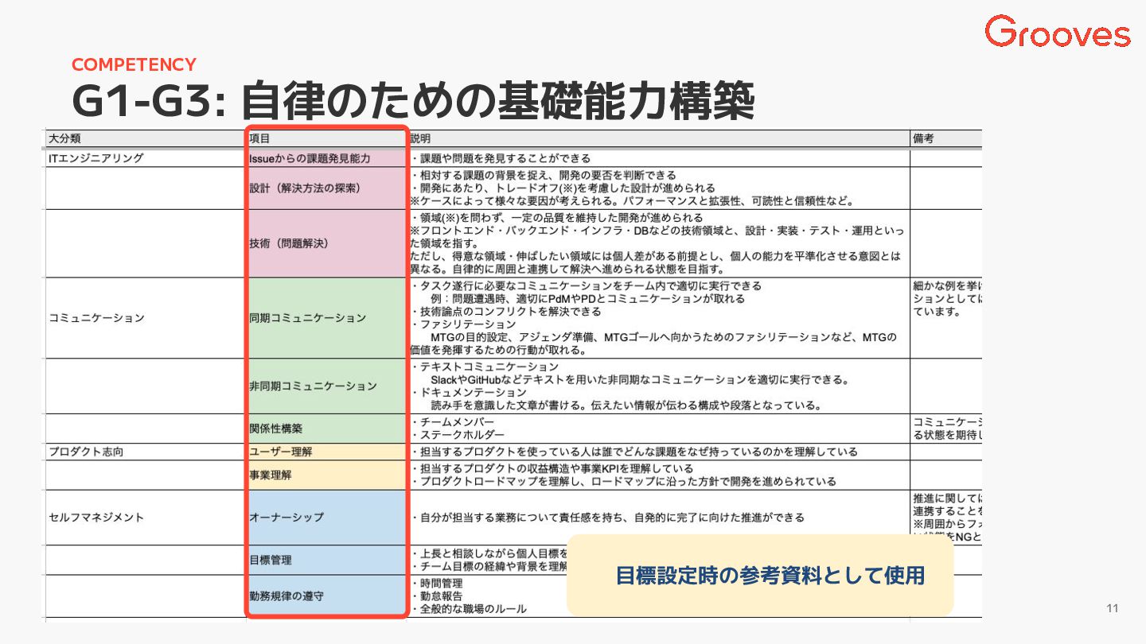Click the ドキュメンテーション bullet line
This screenshot has height=644, width=1146.
(469, 392)
